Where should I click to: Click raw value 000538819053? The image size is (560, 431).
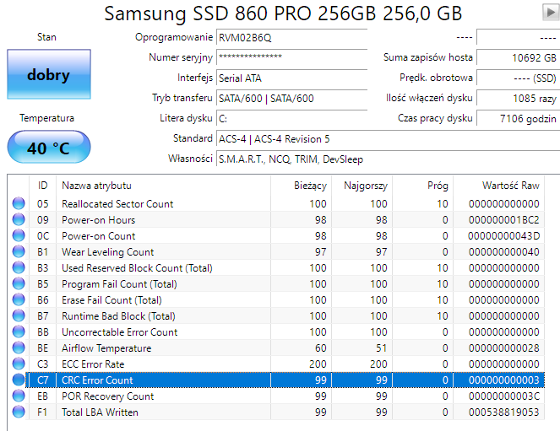(x=504, y=412)
